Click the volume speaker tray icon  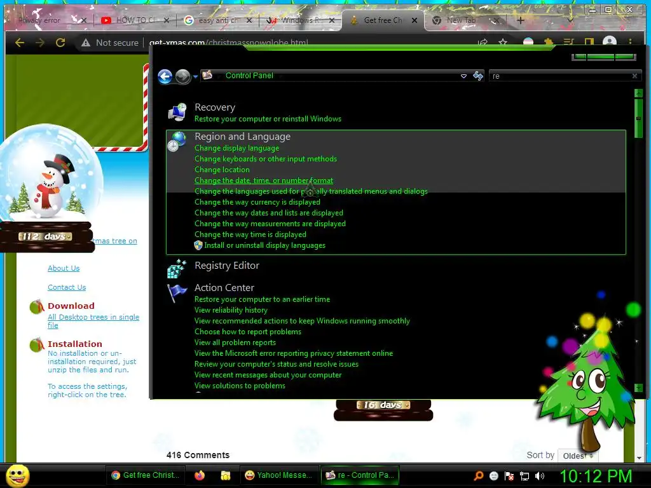(x=540, y=476)
